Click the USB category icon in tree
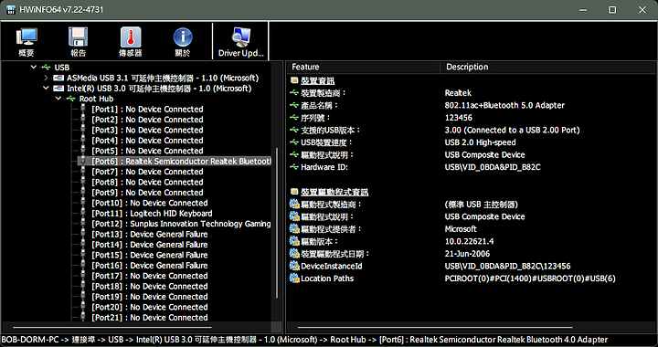This screenshot has width=658, height=347. [x=47, y=67]
